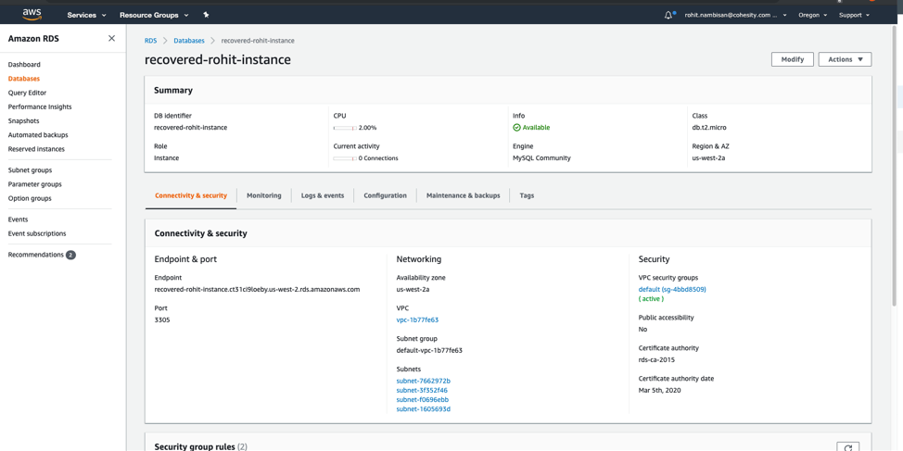Image resolution: width=903 pixels, height=451 pixels.
Task: Open the Maintenance & backups tab
Action: pos(463,195)
